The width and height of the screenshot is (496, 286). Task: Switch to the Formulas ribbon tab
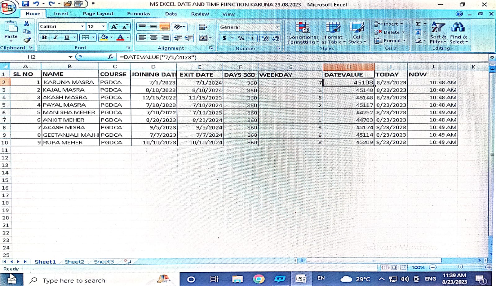pos(139,14)
